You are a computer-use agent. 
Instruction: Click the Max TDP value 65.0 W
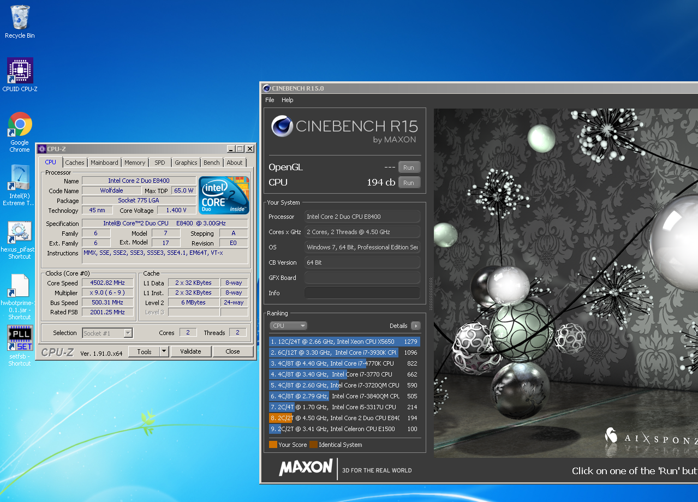coord(184,190)
